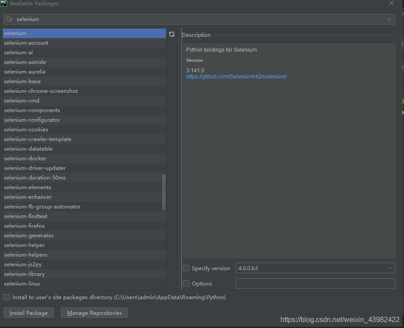Select selenium-configurator package
This screenshot has width=404, height=328.
click(84, 120)
